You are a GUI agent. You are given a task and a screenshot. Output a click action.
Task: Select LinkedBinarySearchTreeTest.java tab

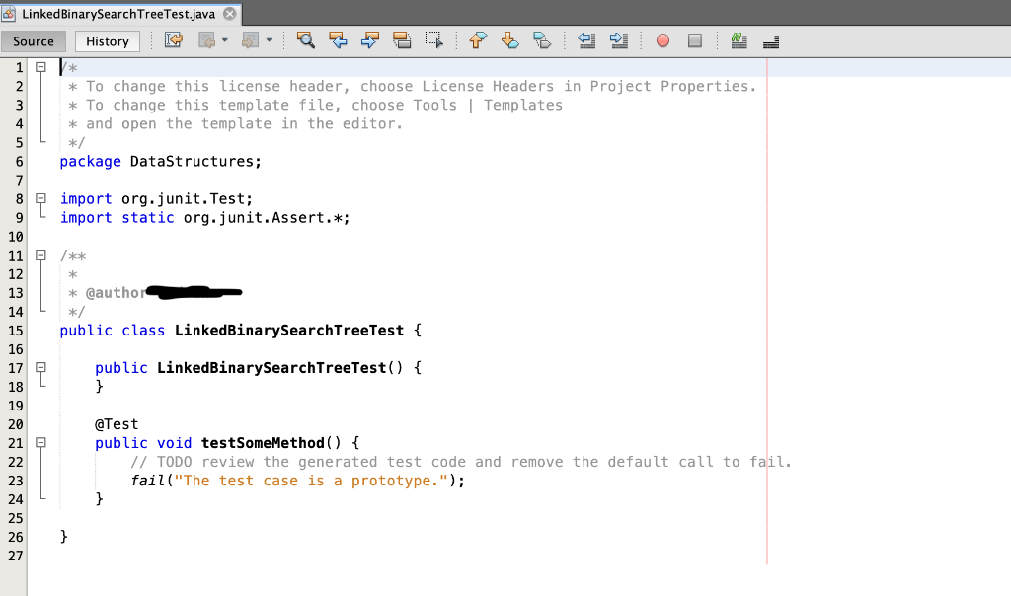118,14
